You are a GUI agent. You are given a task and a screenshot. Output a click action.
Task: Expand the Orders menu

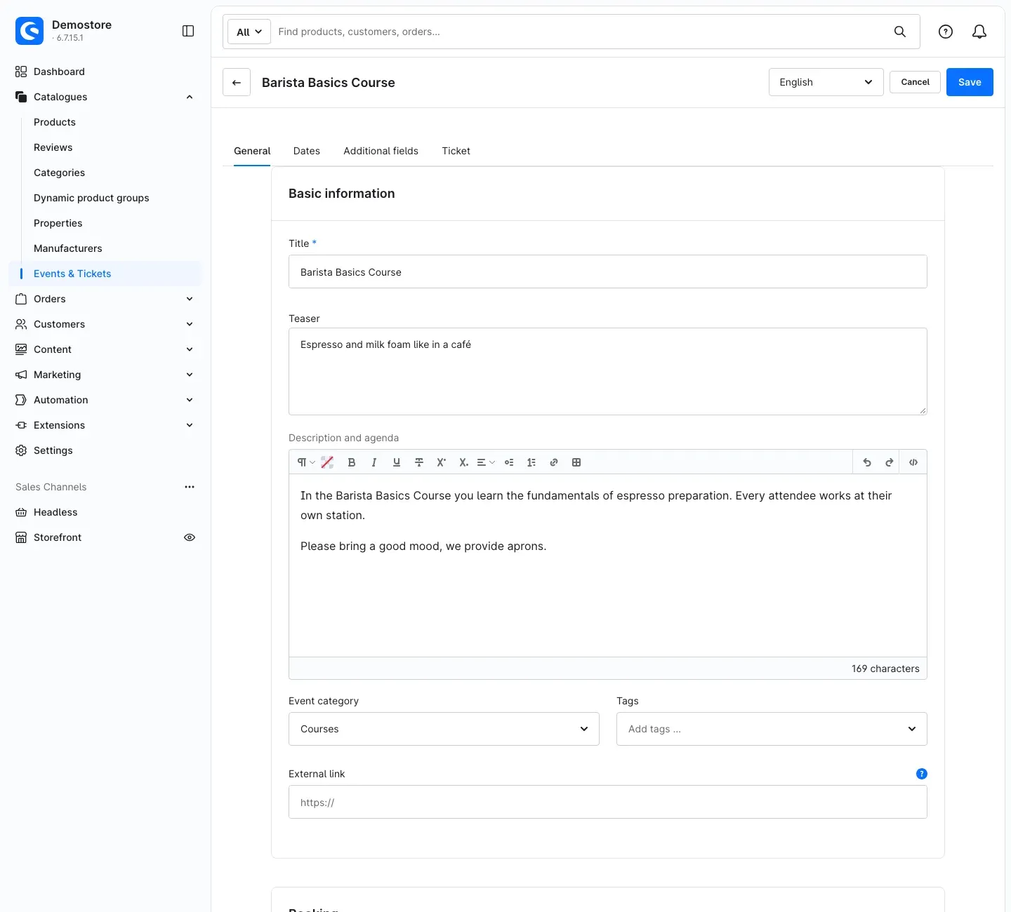click(190, 299)
